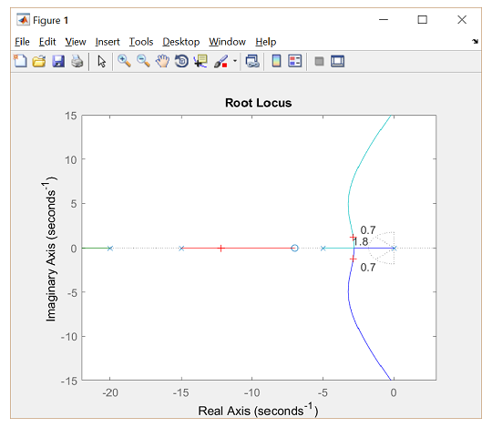Click the pole marker at -15

(x=181, y=248)
